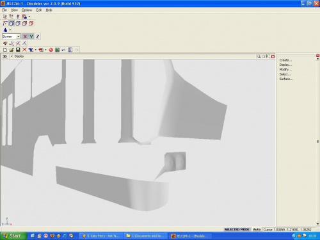Expand the Display... command group
This screenshot has width=320, height=240.
(x=285, y=65)
